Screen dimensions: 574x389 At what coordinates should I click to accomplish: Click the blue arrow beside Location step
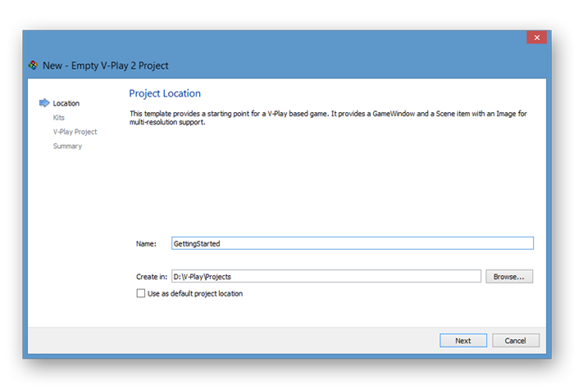point(44,102)
